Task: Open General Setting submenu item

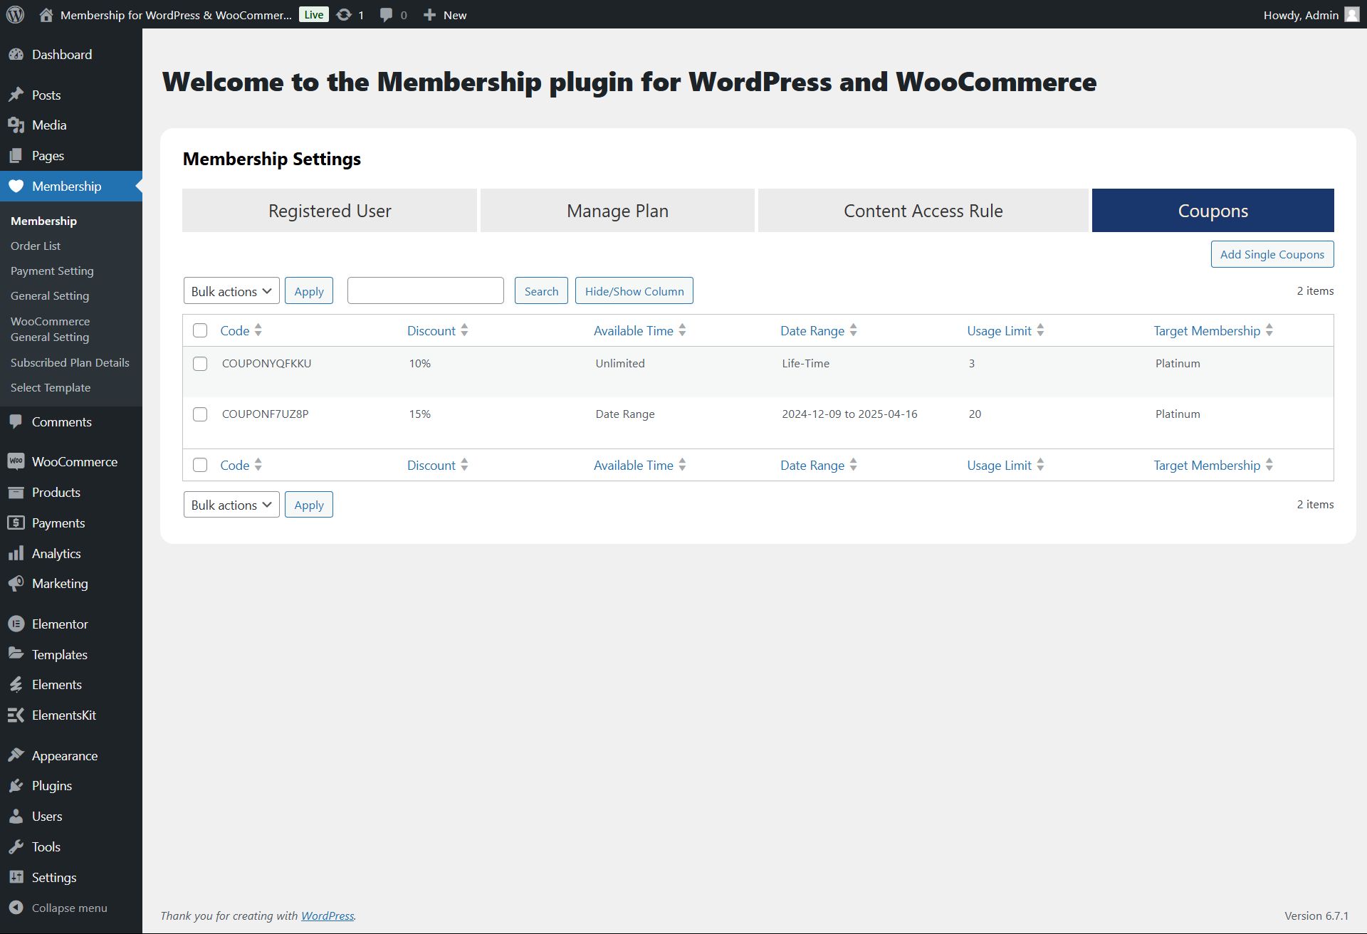Action: click(x=50, y=295)
